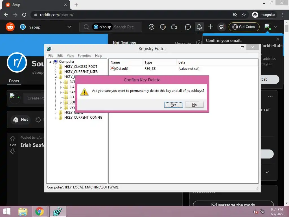Image resolution: width=289 pixels, height=217 pixels.
Task: Expand HKEY_CURRENT_USER node
Action: pos(56,72)
